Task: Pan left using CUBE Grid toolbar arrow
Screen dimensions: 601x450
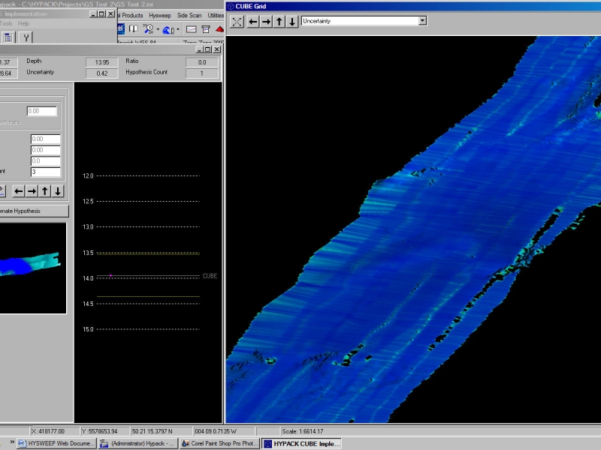Action: (253, 22)
